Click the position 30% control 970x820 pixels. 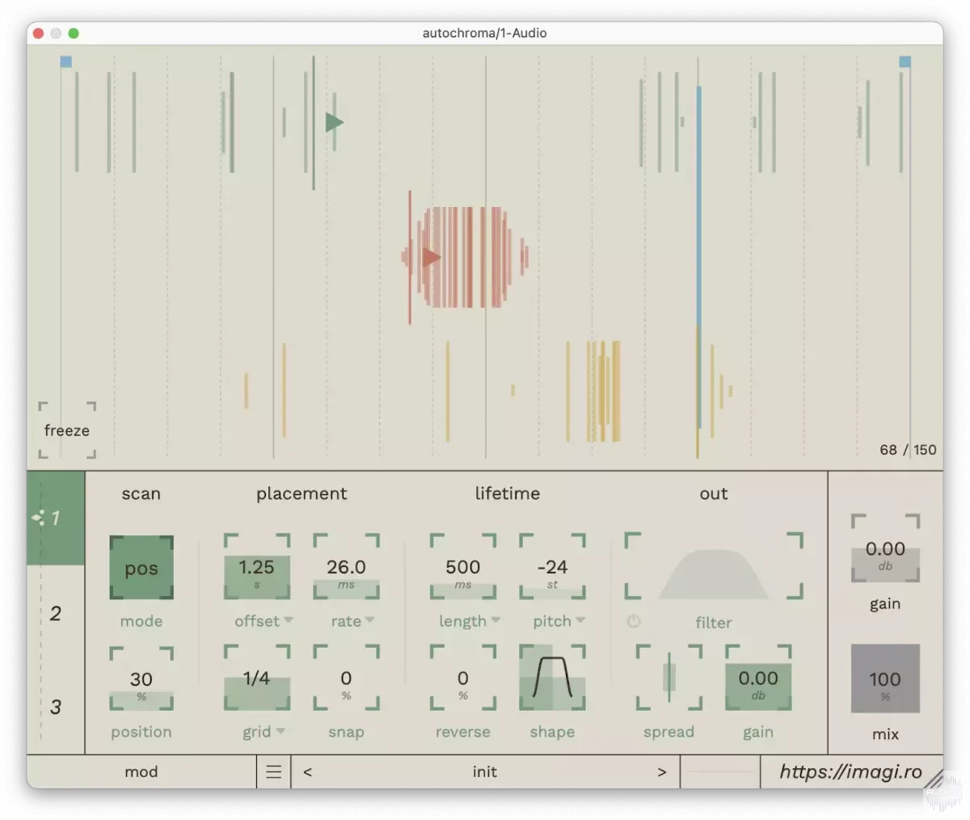click(x=141, y=678)
